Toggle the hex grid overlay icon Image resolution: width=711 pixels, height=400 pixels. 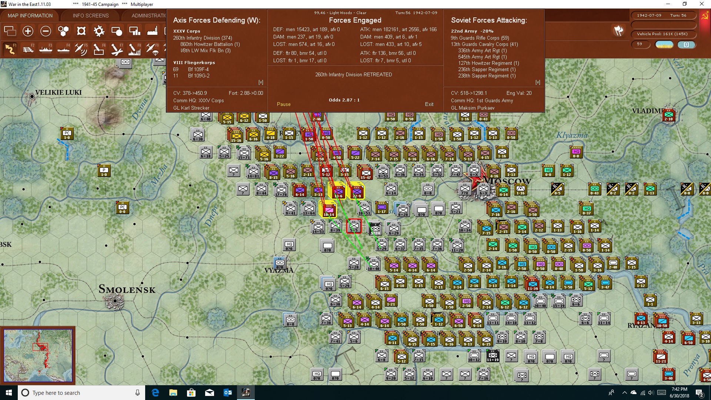click(x=63, y=31)
